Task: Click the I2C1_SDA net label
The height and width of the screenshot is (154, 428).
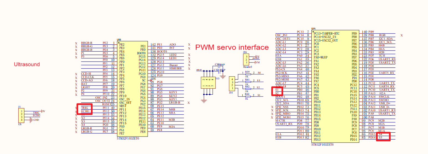Action: pos(386,39)
